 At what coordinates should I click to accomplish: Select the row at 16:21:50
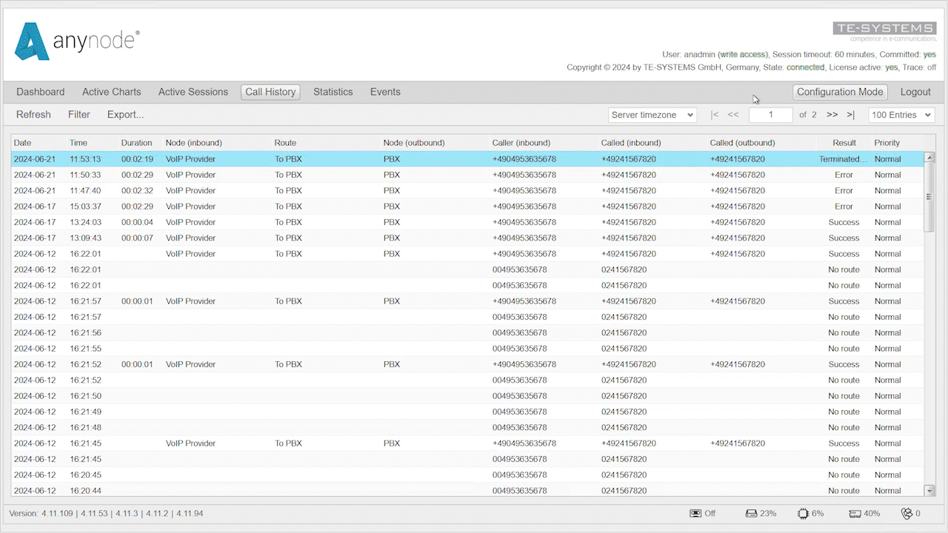point(468,396)
